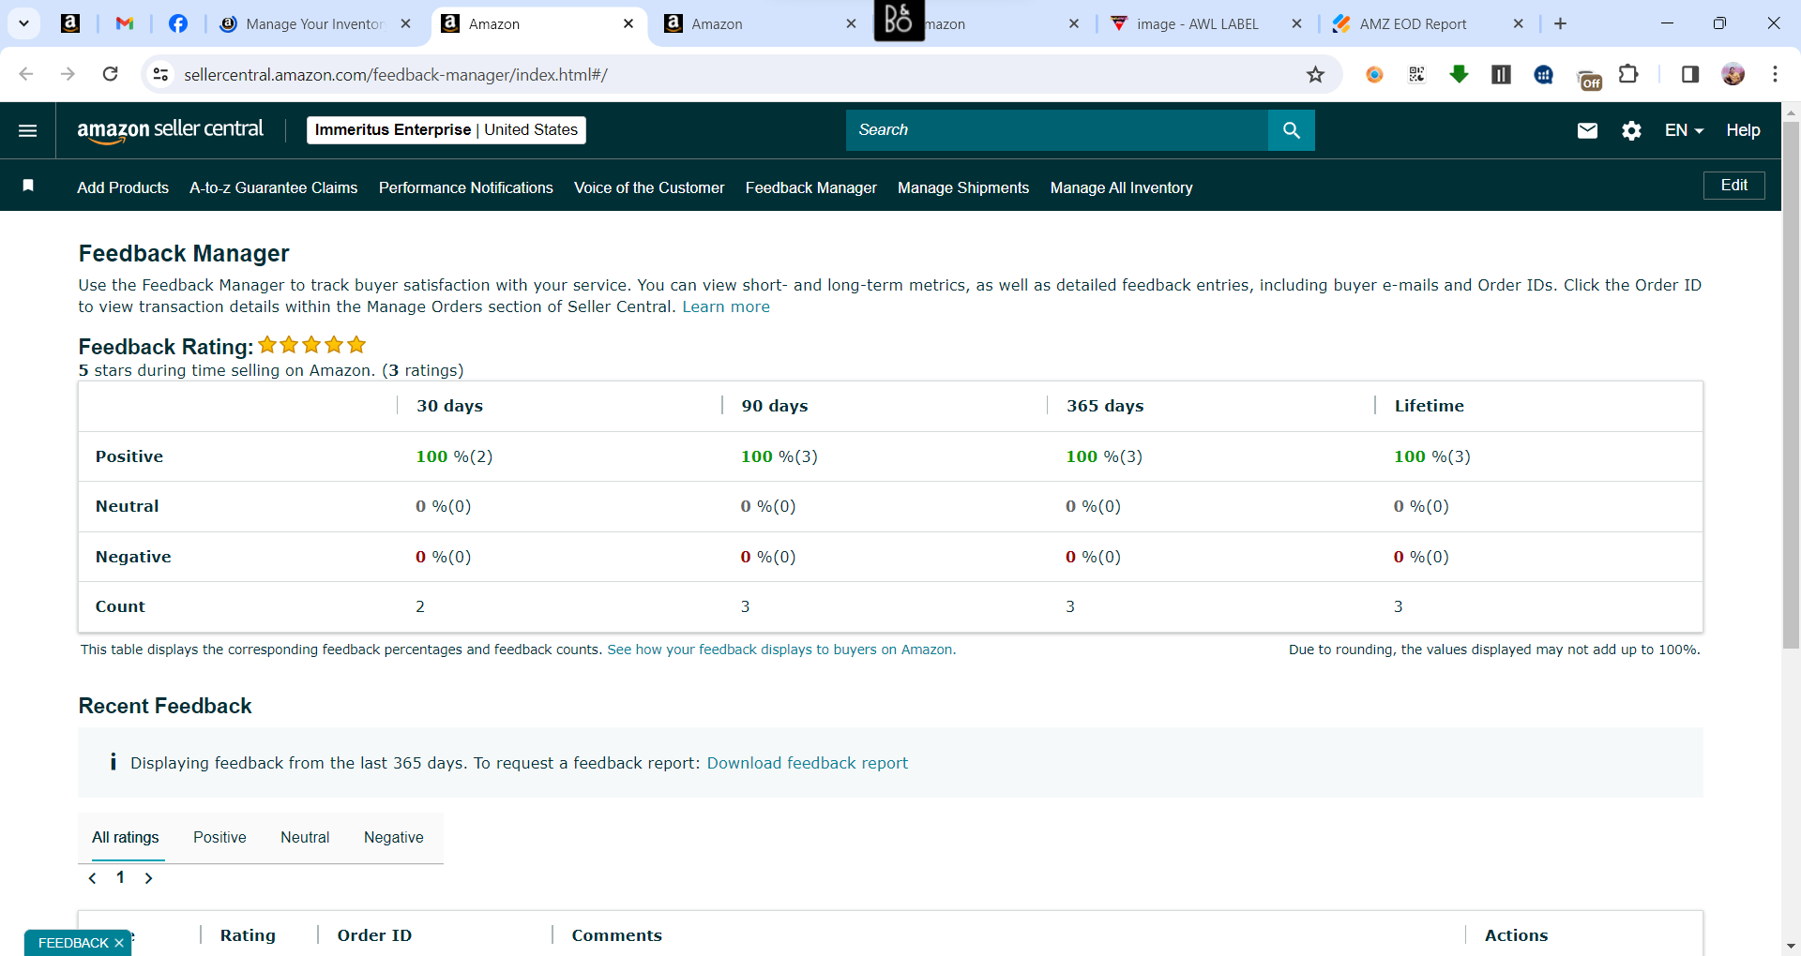Open the Chrome profile avatar
Viewport: 1801px width, 956px height.
[x=1733, y=74]
